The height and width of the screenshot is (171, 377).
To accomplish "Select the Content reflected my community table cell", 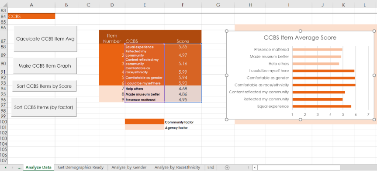I will [145, 62].
